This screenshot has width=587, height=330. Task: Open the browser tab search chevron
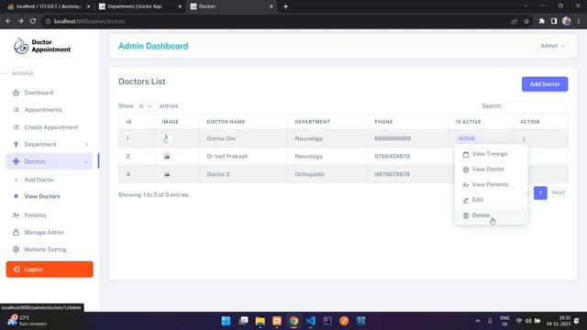(526, 6)
